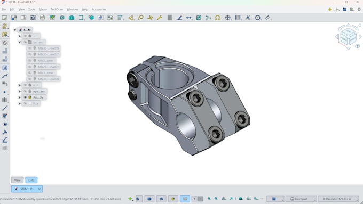Select the wrench tool icon in toolbar
This screenshot has width=363, height=204.
(x=160, y=18)
